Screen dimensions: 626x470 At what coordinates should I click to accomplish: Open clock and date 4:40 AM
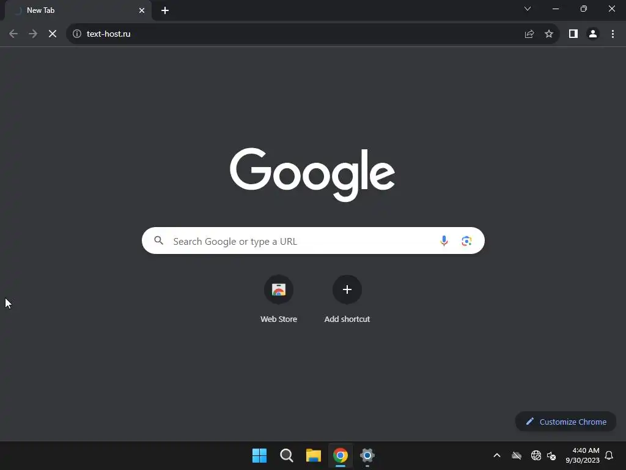(x=583, y=455)
